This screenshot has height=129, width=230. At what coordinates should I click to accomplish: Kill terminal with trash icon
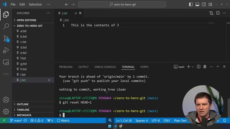click(205, 67)
